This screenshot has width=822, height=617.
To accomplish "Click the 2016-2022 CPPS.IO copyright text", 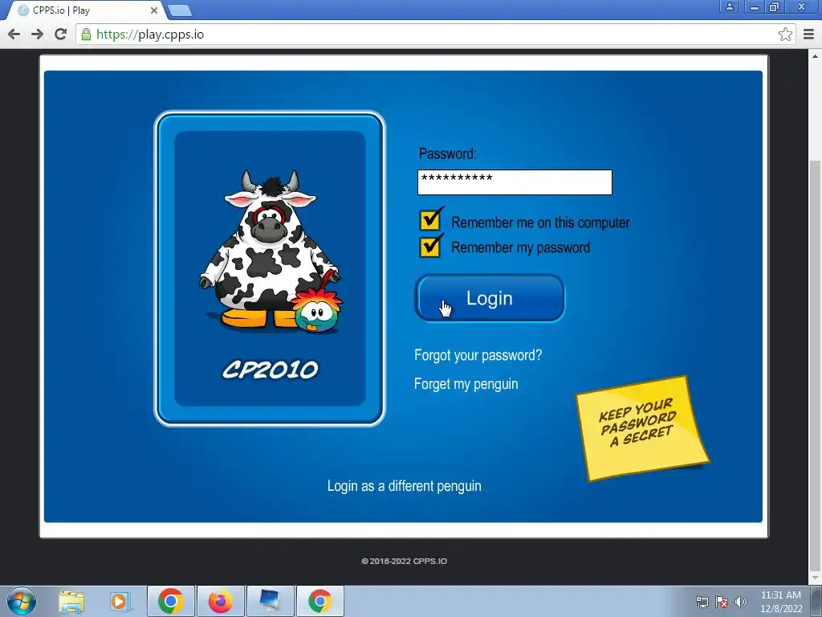I will coord(404,561).
